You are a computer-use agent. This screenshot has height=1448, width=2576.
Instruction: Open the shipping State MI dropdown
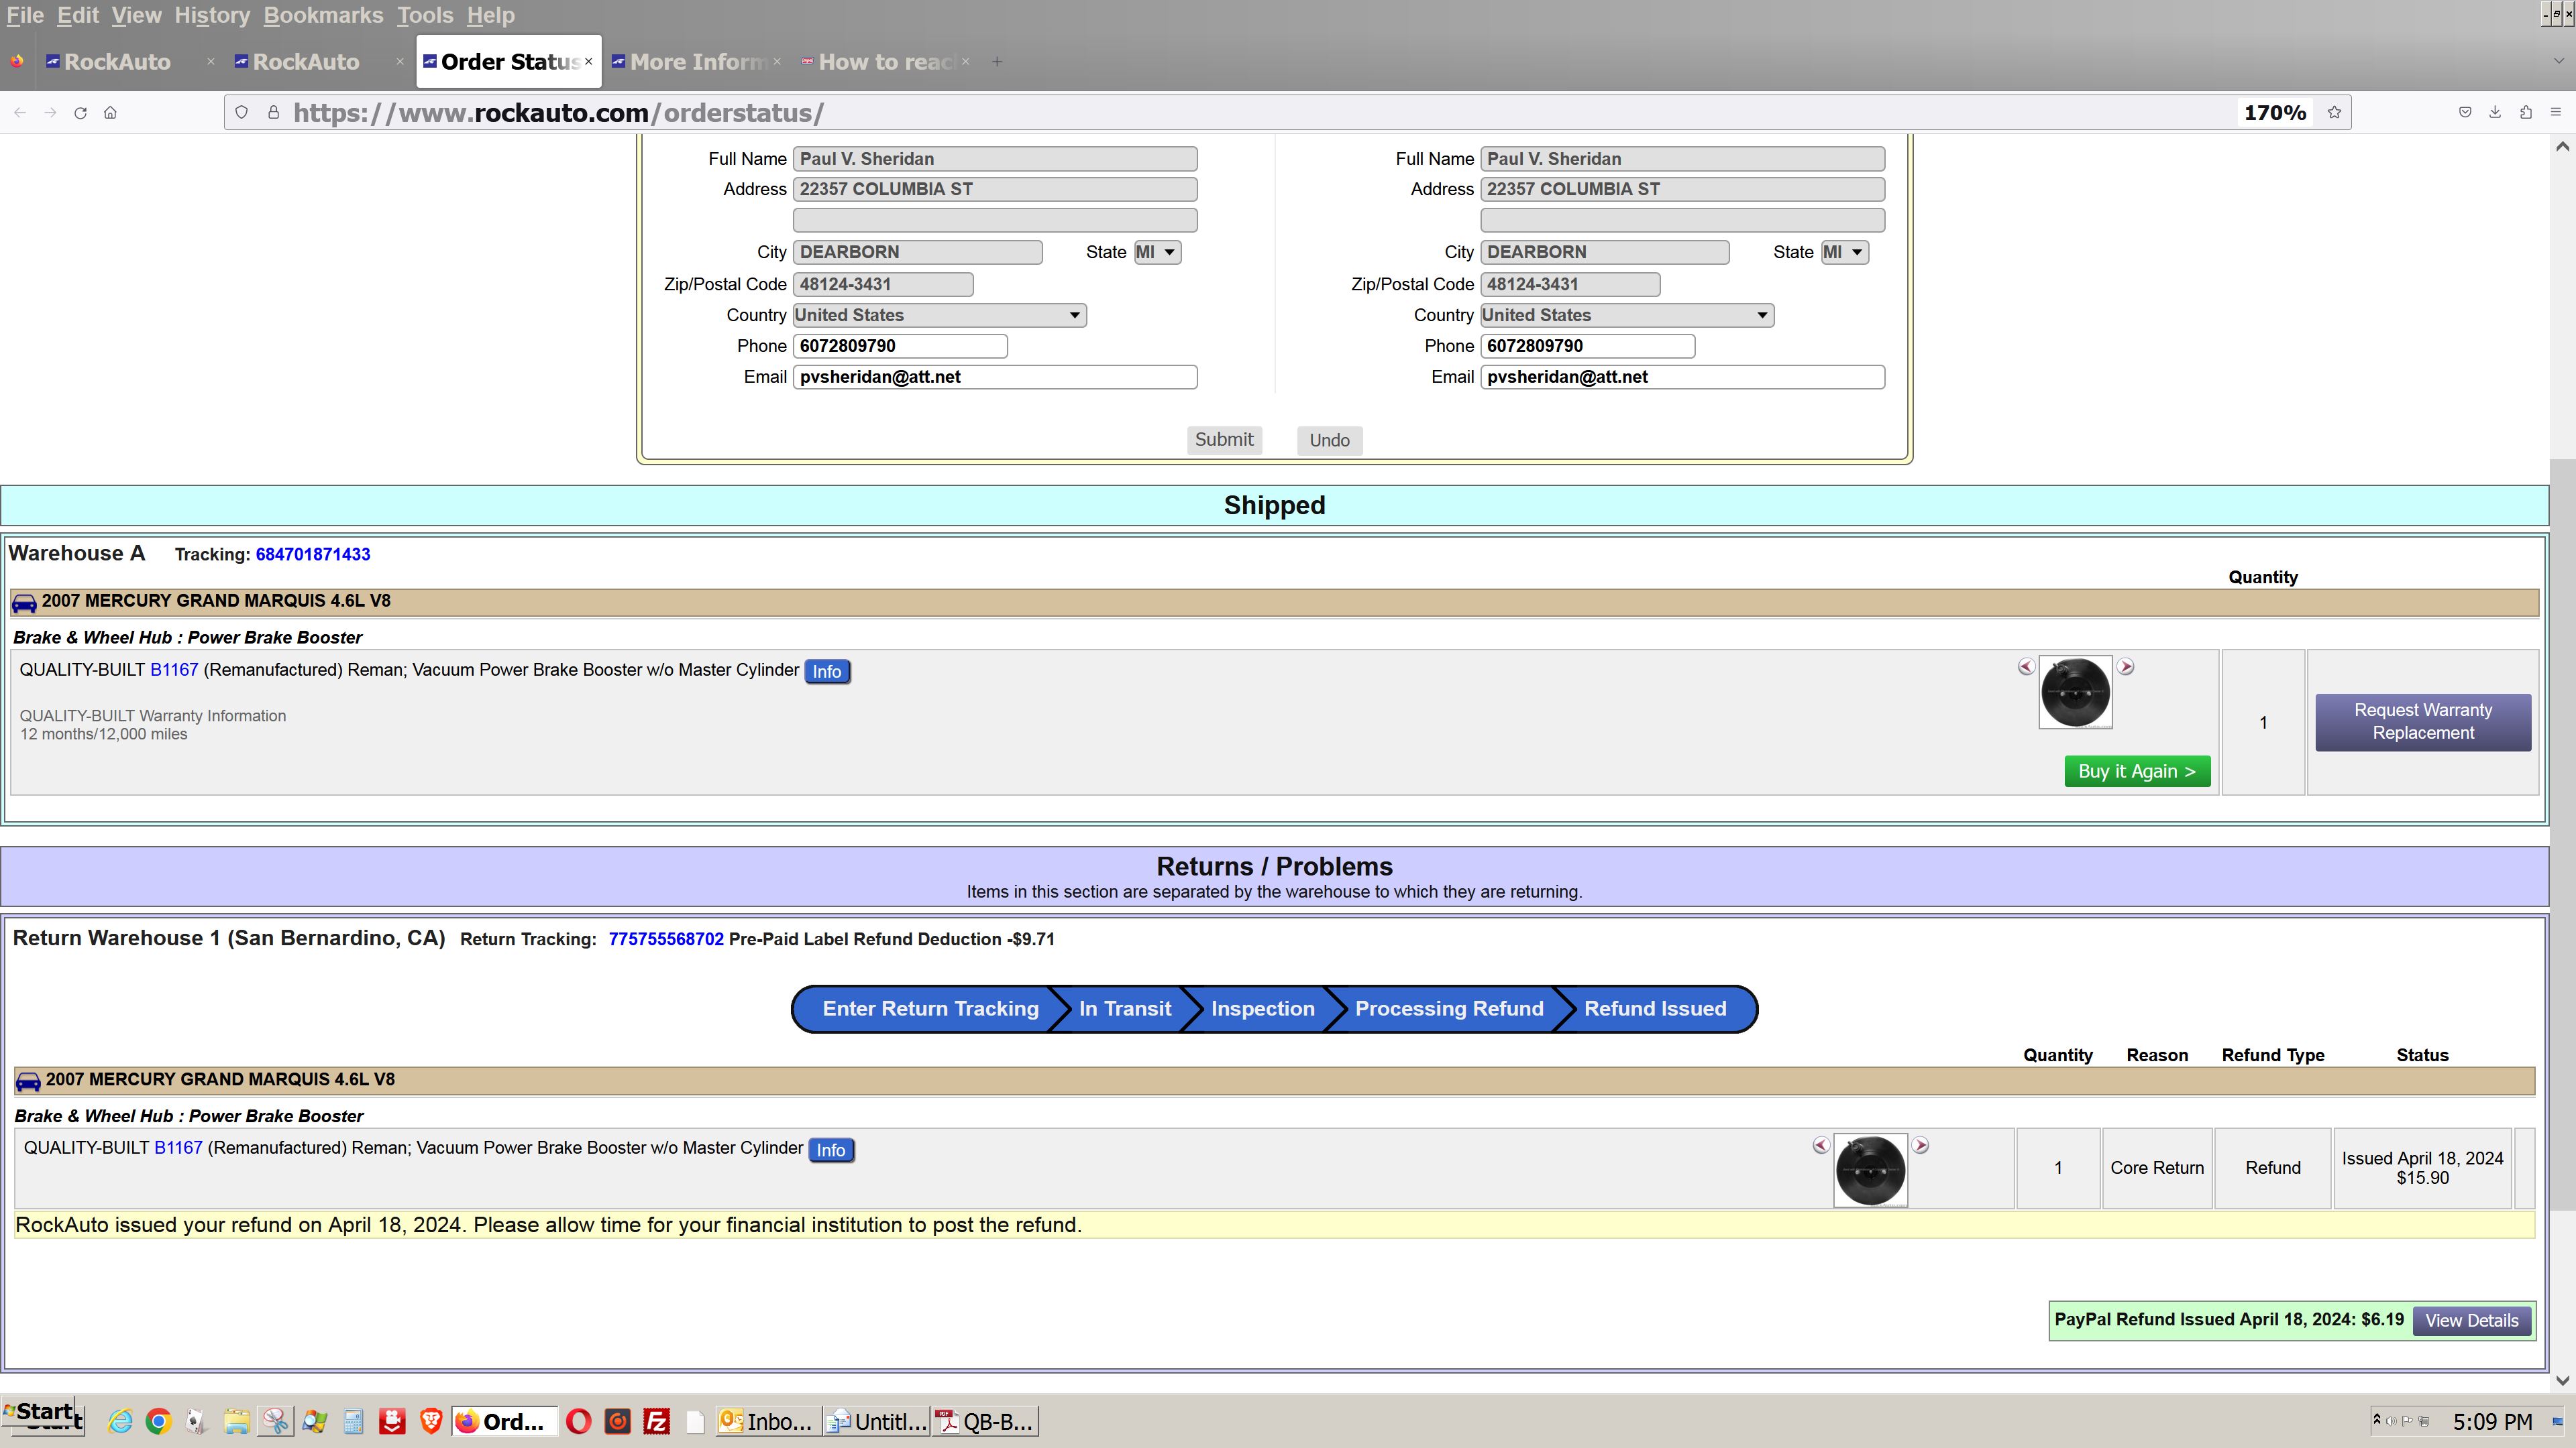[1844, 253]
